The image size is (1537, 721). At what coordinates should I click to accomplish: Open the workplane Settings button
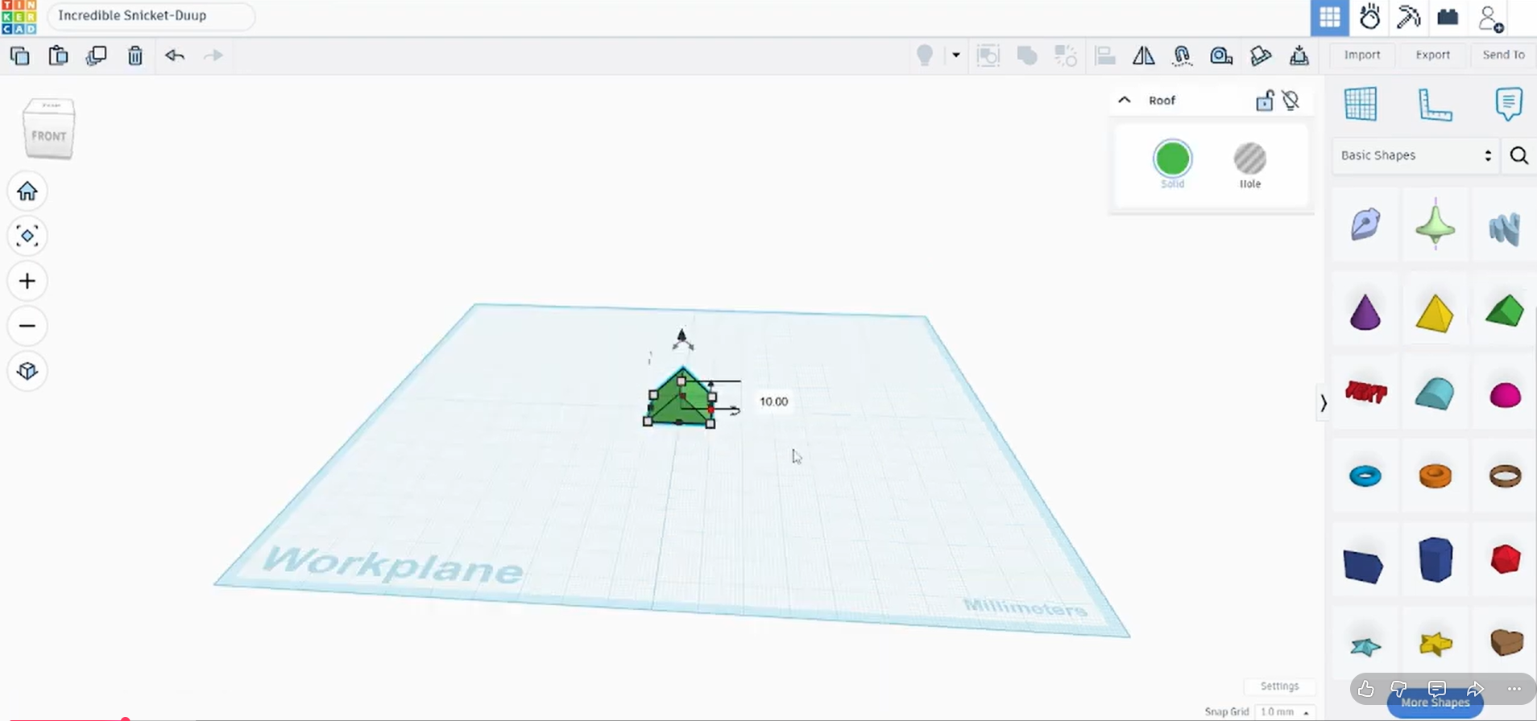(x=1279, y=686)
